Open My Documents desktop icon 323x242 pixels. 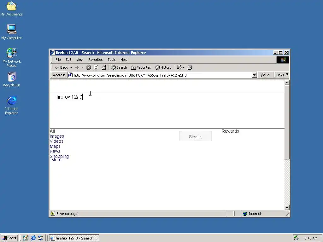11,9
